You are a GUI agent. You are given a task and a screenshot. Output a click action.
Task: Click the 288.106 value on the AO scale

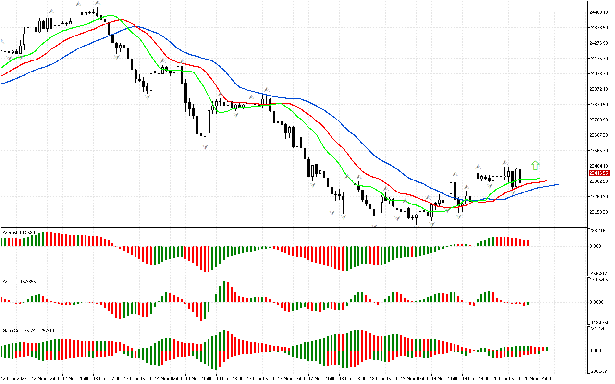click(599, 231)
